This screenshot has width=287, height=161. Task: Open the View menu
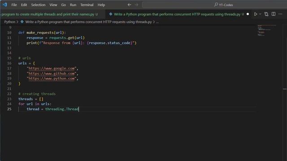pos(53,5)
